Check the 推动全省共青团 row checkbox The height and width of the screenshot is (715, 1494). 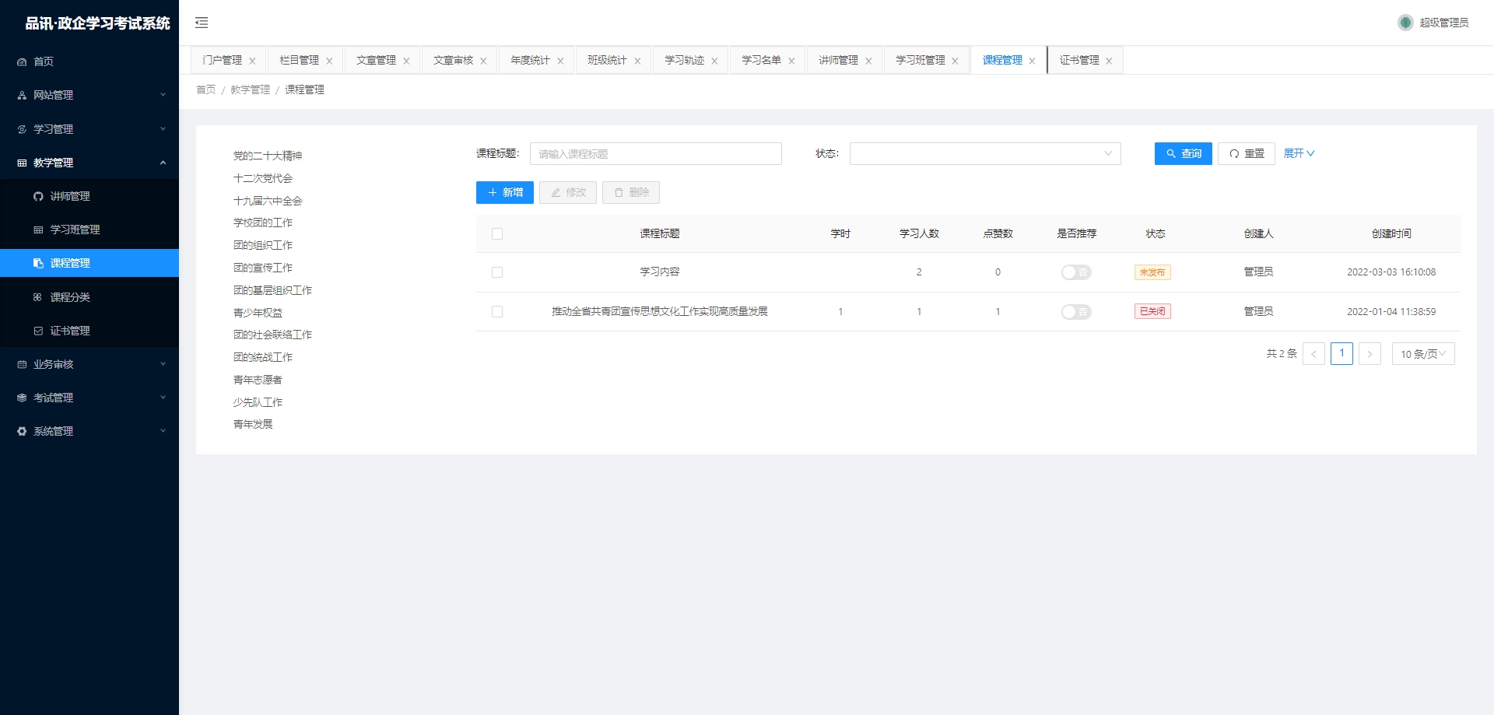497,311
